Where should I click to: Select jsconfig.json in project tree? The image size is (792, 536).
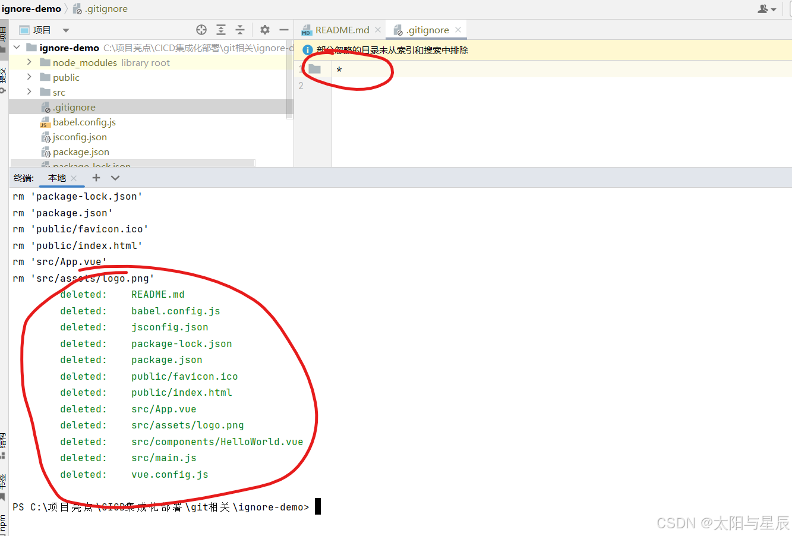point(80,137)
